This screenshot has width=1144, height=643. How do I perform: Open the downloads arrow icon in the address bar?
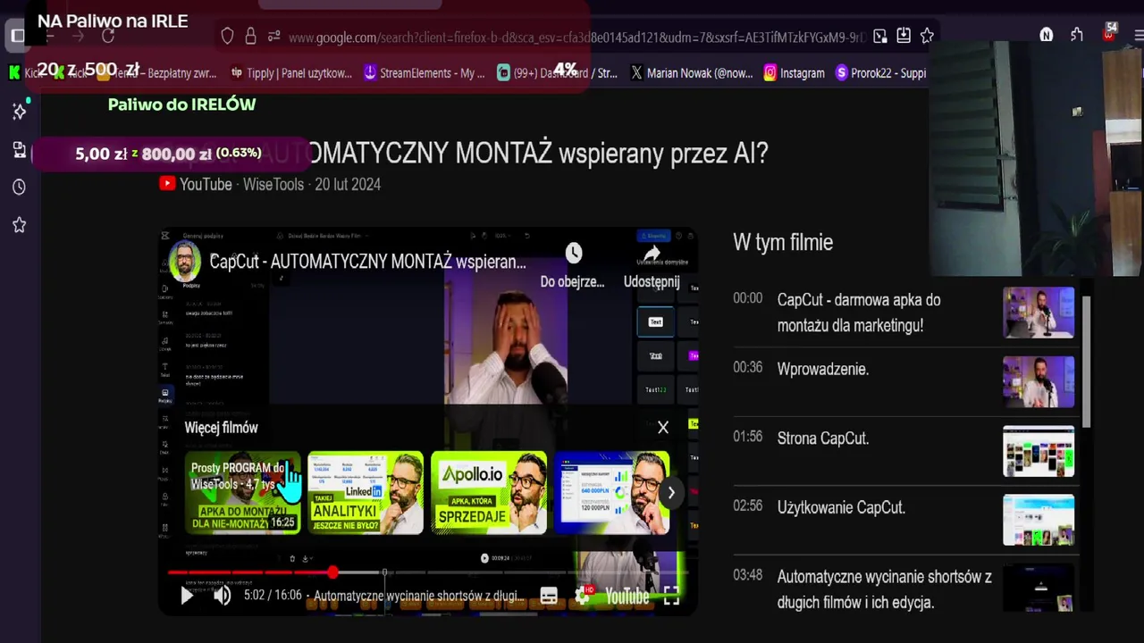[x=904, y=36]
